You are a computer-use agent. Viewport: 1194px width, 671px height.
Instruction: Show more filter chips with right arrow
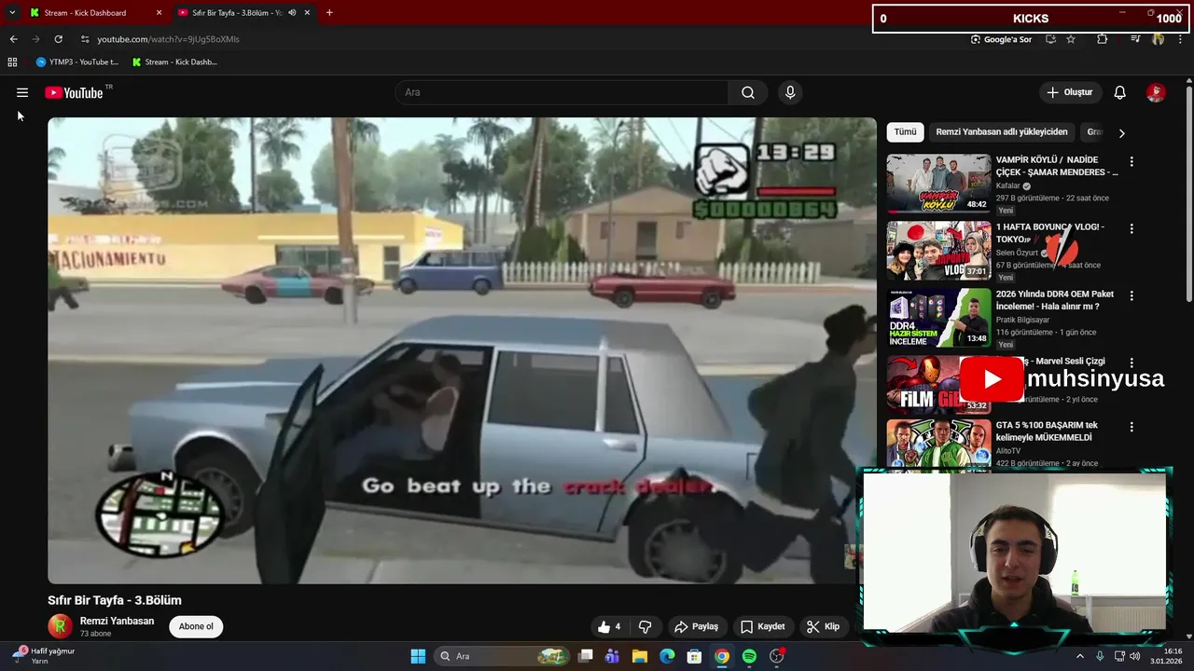pos(1121,133)
